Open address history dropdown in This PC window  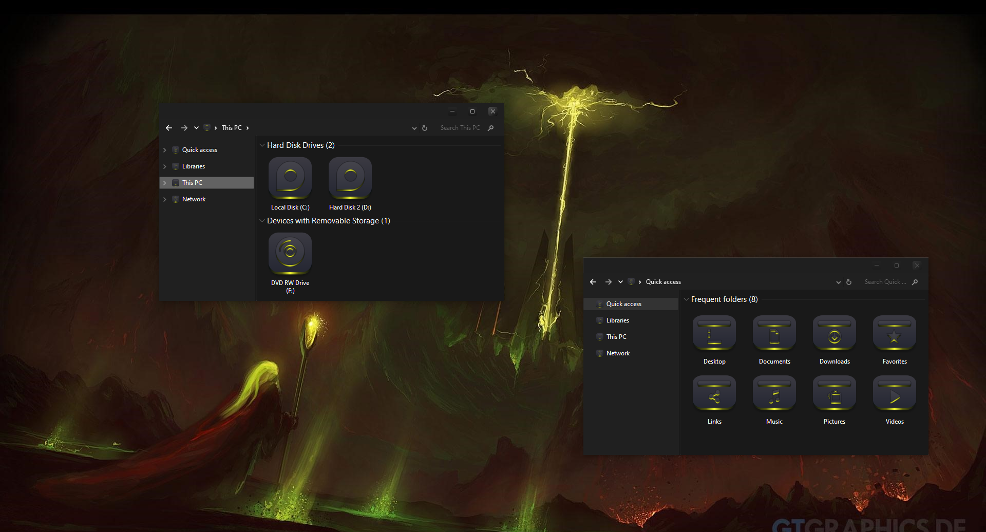414,128
